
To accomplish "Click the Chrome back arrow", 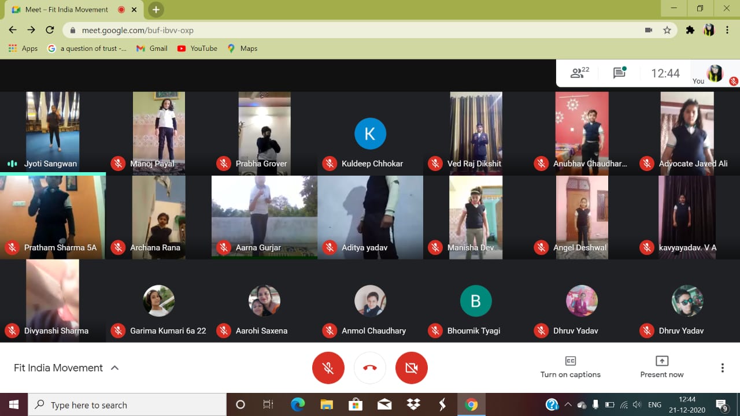I will point(13,30).
